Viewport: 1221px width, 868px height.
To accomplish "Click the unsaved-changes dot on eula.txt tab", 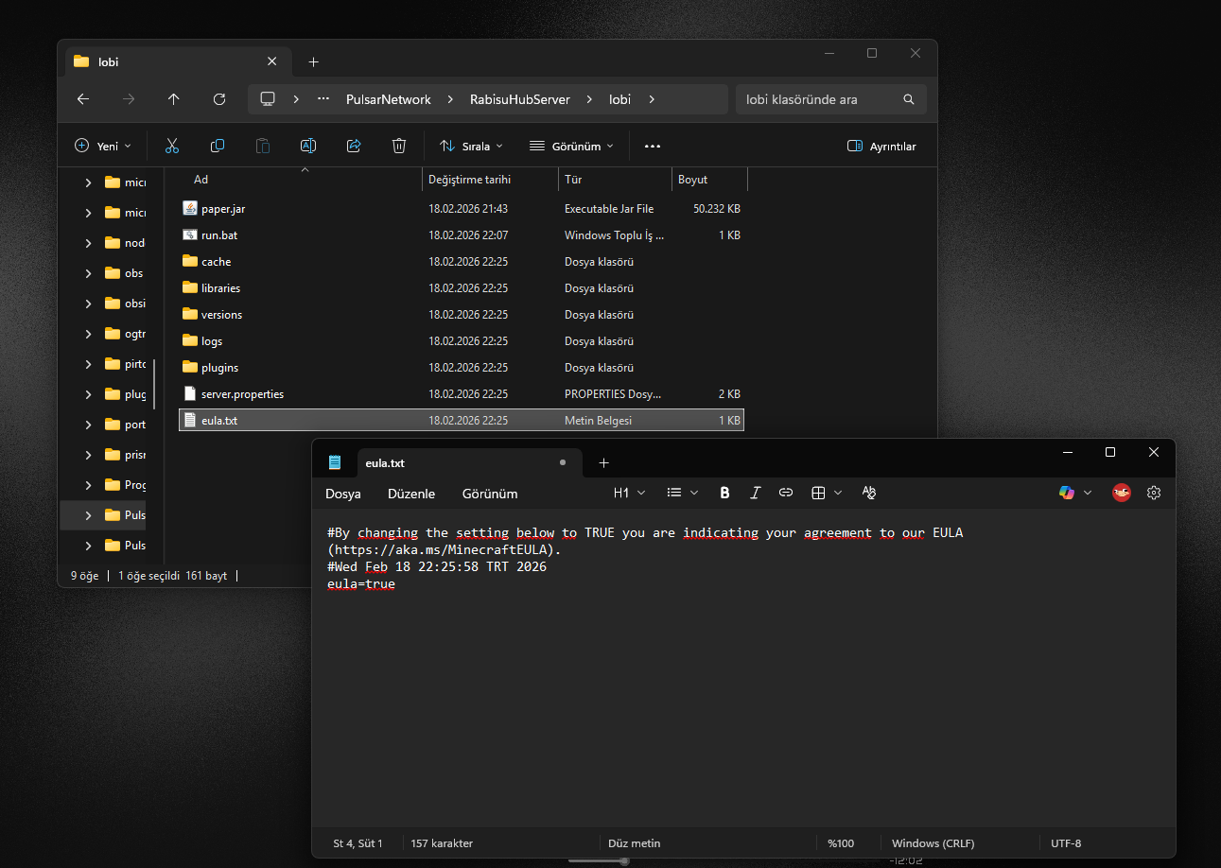I will [563, 462].
